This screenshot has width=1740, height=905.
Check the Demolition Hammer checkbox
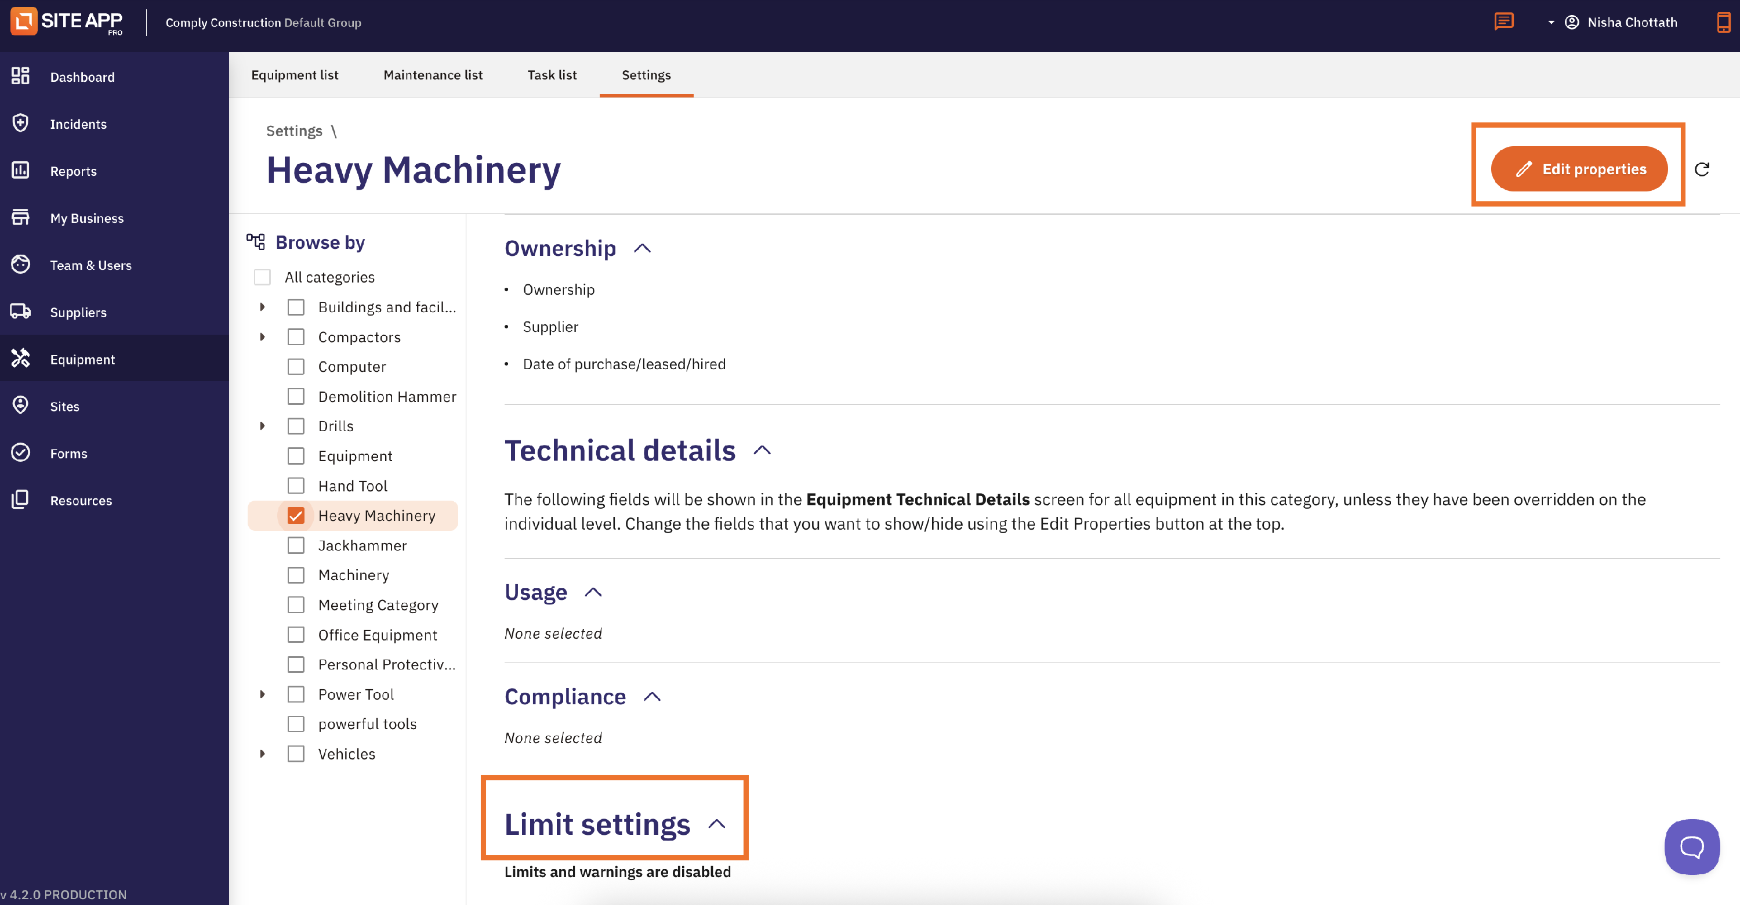pyautogui.click(x=296, y=396)
